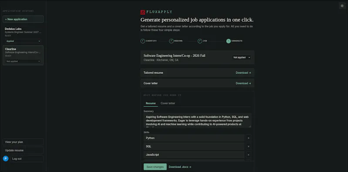Remove the JavaScript skill with its X
This screenshot has width=348, height=172.
coord(248,155)
